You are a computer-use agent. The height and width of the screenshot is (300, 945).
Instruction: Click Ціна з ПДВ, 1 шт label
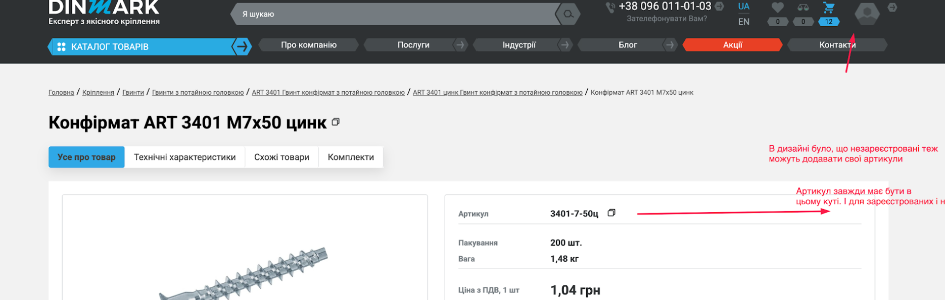(x=489, y=290)
